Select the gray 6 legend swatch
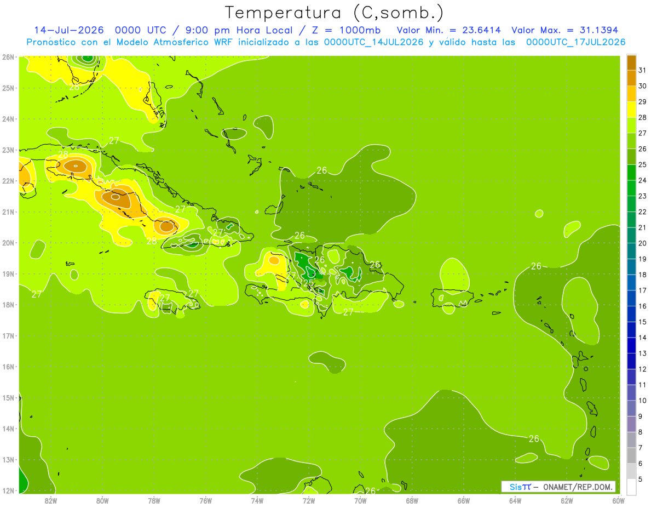 coord(631,455)
